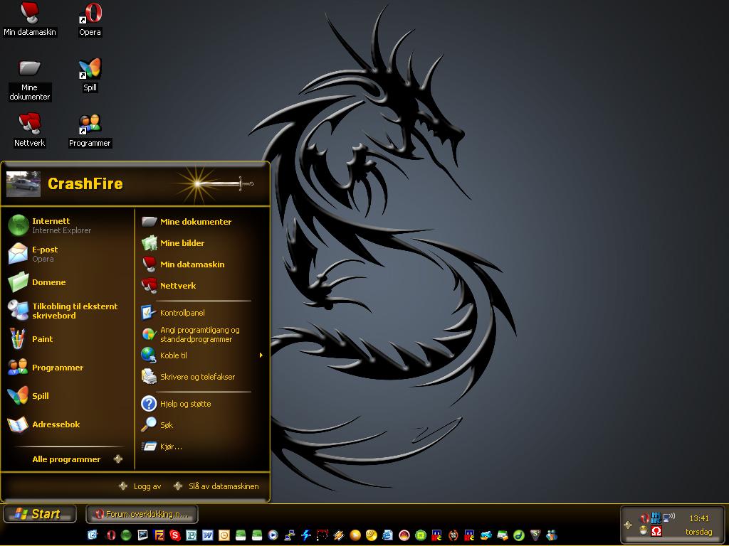This screenshot has height=546, width=729.
Task: Open Søk from the Start menu
Action: click(202, 425)
